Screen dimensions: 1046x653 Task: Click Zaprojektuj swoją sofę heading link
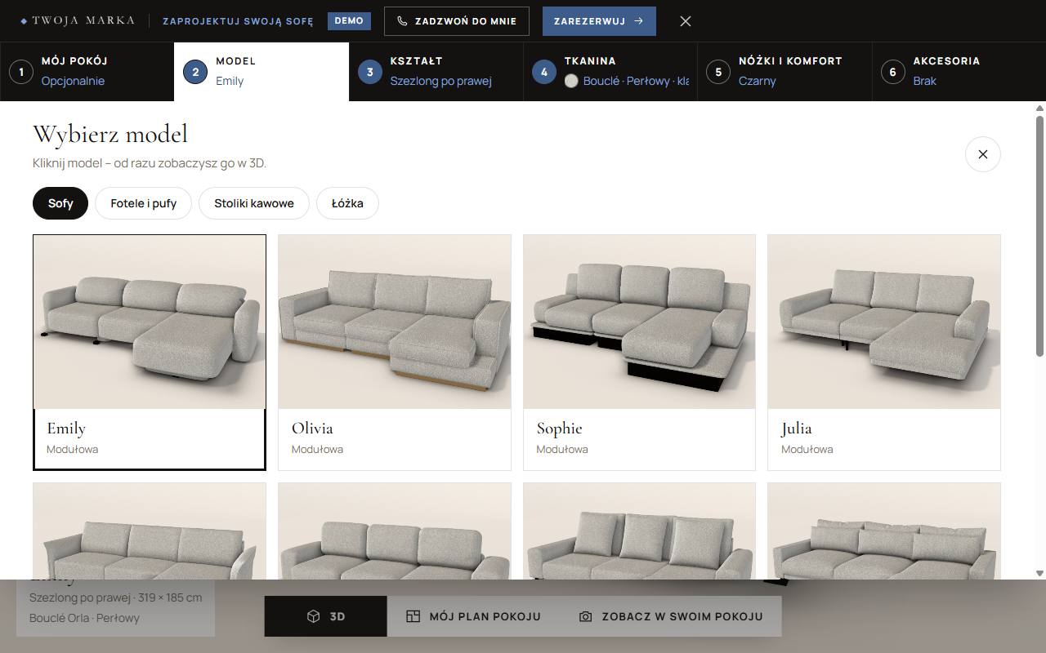[238, 21]
